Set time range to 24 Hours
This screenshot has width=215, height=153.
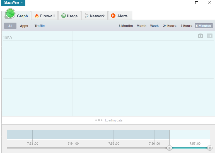click(x=170, y=26)
